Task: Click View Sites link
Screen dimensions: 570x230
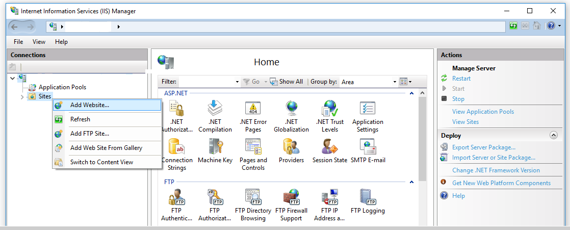Action: [x=465, y=122]
